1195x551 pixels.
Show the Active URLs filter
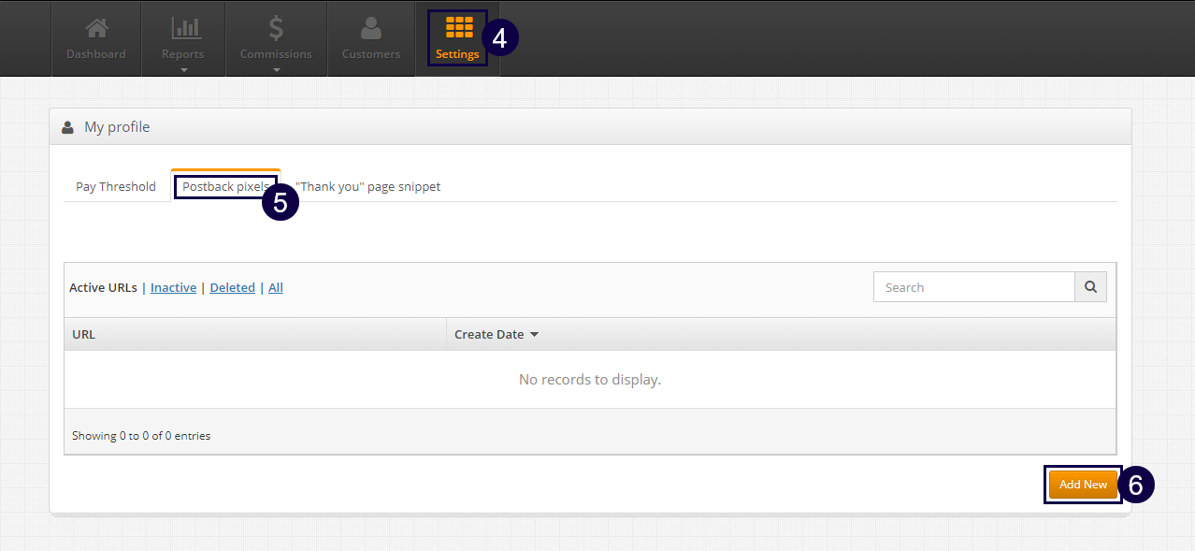coord(103,287)
